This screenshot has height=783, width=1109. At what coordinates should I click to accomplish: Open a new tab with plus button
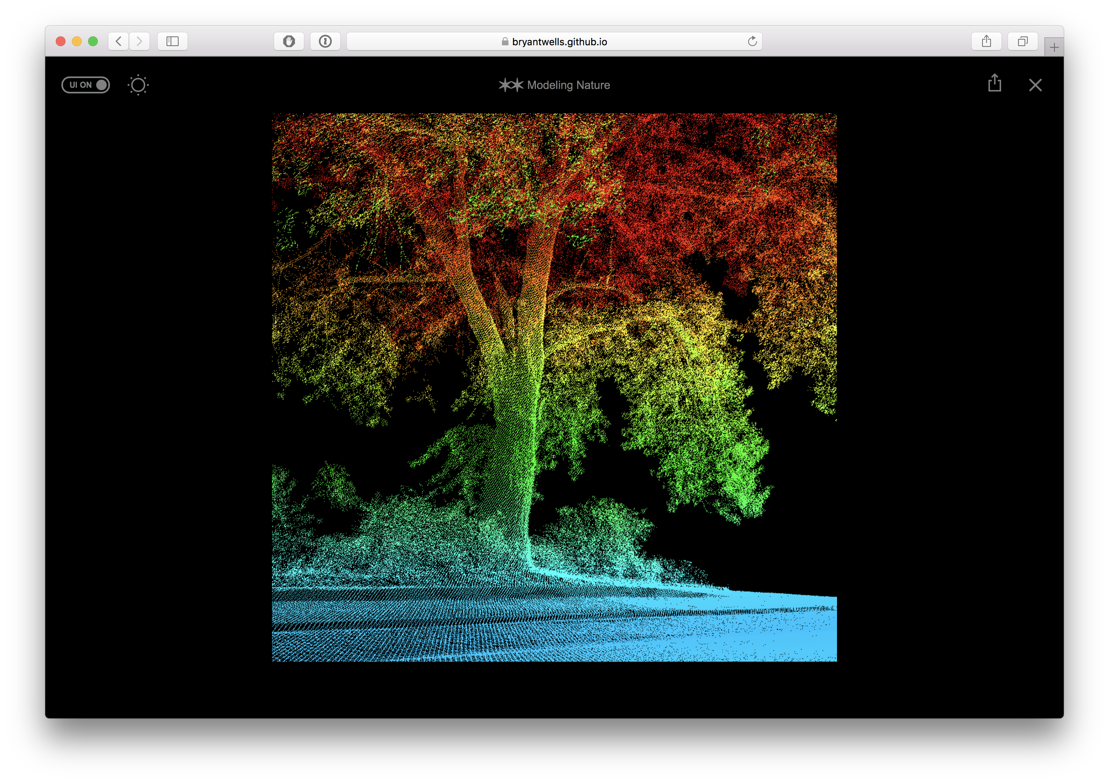pos(1054,47)
